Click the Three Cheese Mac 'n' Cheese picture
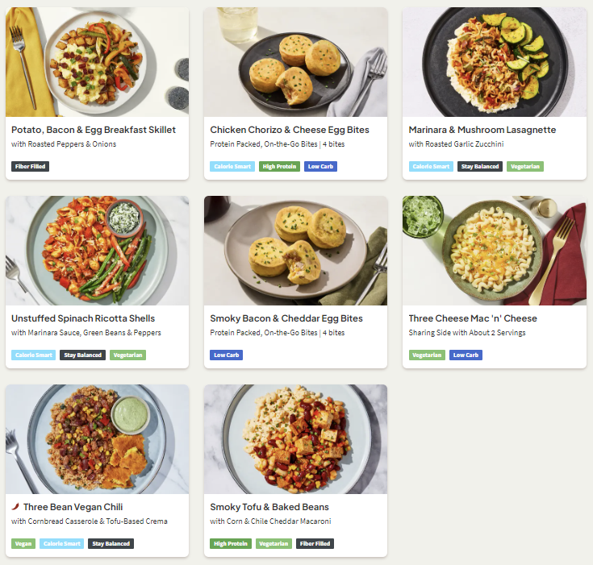593x565 pixels. pyautogui.click(x=494, y=251)
